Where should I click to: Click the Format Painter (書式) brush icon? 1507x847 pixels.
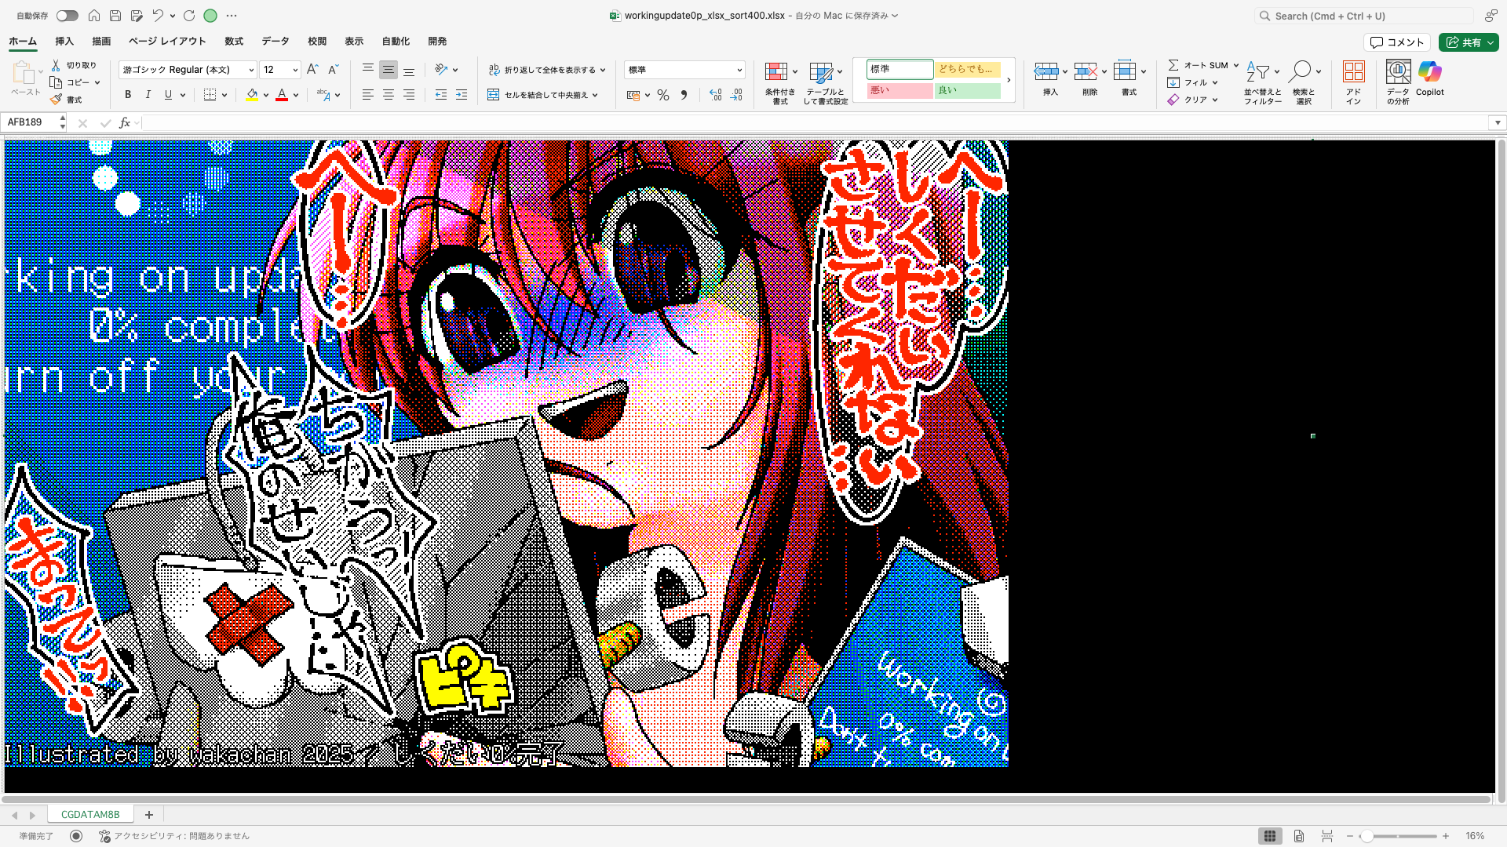(x=56, y=100)
